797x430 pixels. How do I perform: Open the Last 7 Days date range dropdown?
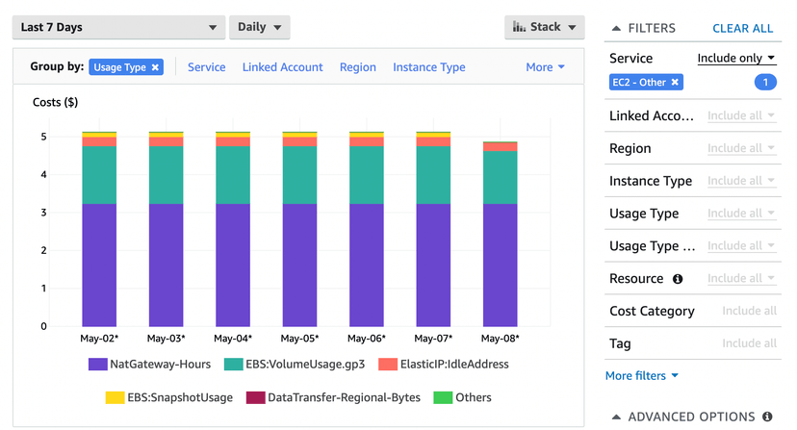pos(118,27)
